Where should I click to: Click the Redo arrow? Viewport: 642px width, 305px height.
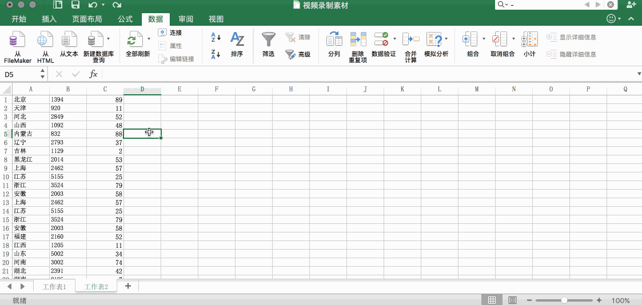[117, 5]
